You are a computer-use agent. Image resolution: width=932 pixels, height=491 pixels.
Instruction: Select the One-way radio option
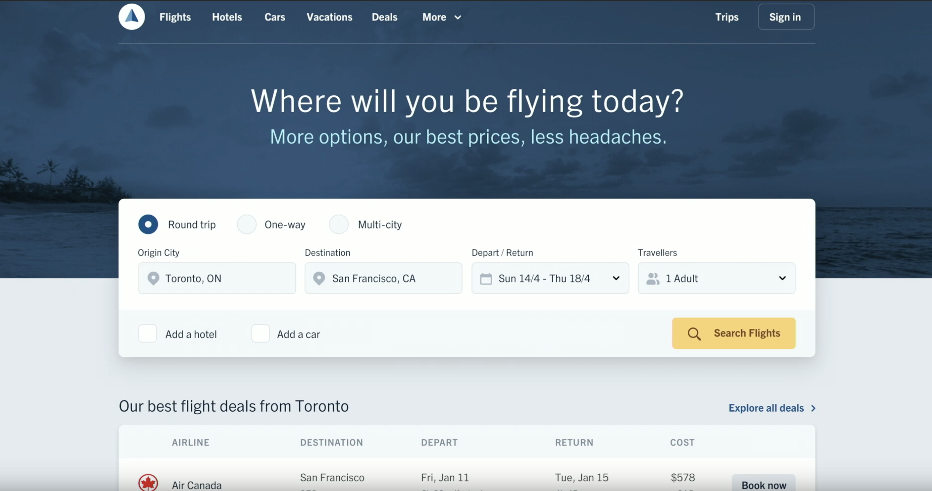(x=247, y=225)
